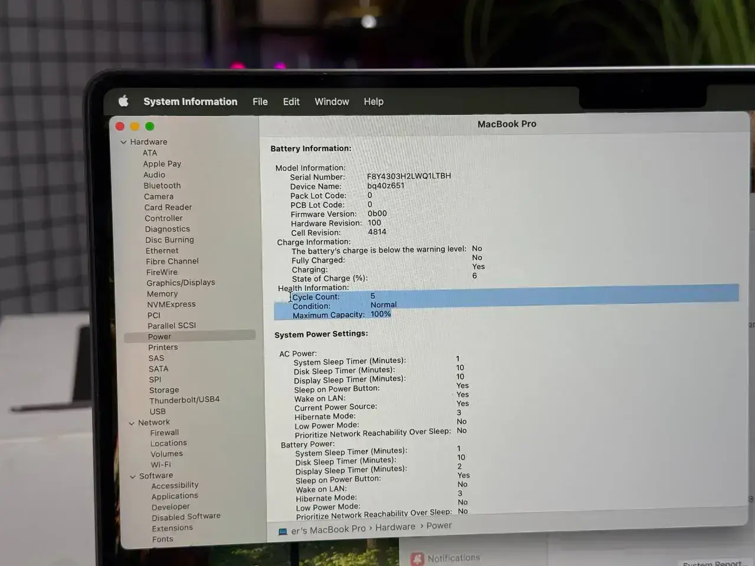Open the System Information app menu
755x566 pixels.
(x=191, y=101)
